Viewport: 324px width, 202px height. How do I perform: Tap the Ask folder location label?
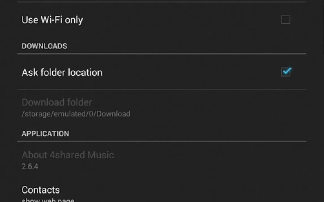coord(62,73)
